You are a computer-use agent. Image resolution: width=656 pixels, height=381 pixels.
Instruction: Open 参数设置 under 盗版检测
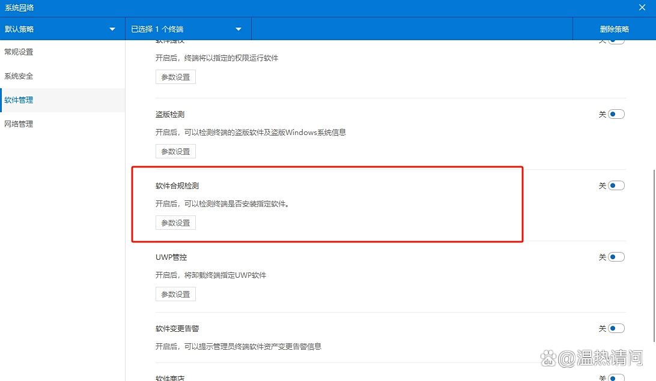coord(175,151)
